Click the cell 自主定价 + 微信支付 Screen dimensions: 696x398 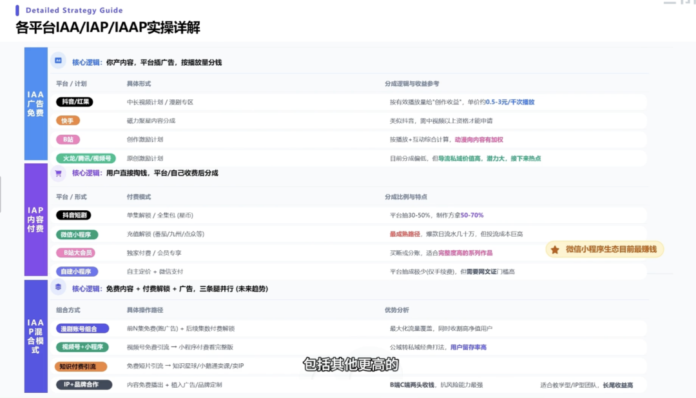[x=155, y=272]
